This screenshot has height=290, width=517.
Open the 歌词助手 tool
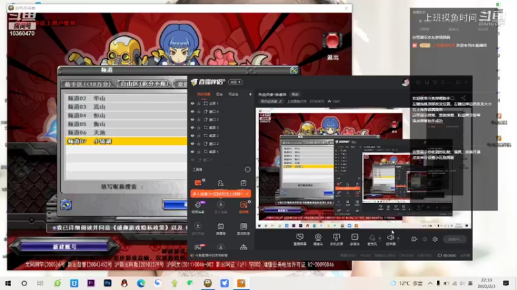pyautogui.click(x=244, y=229)
